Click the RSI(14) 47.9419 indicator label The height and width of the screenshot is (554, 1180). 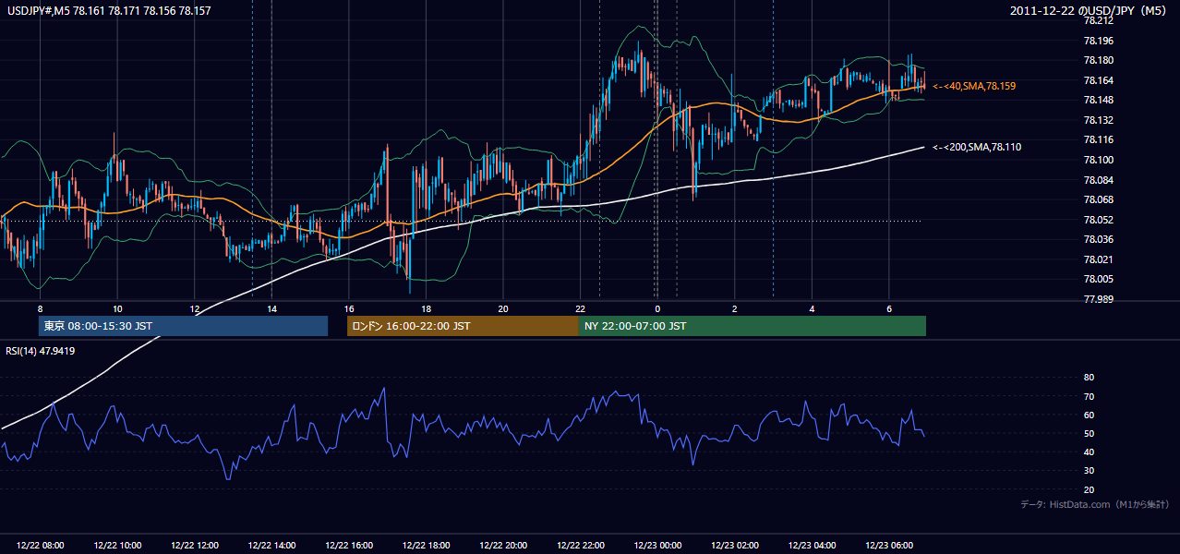[41, 351]
